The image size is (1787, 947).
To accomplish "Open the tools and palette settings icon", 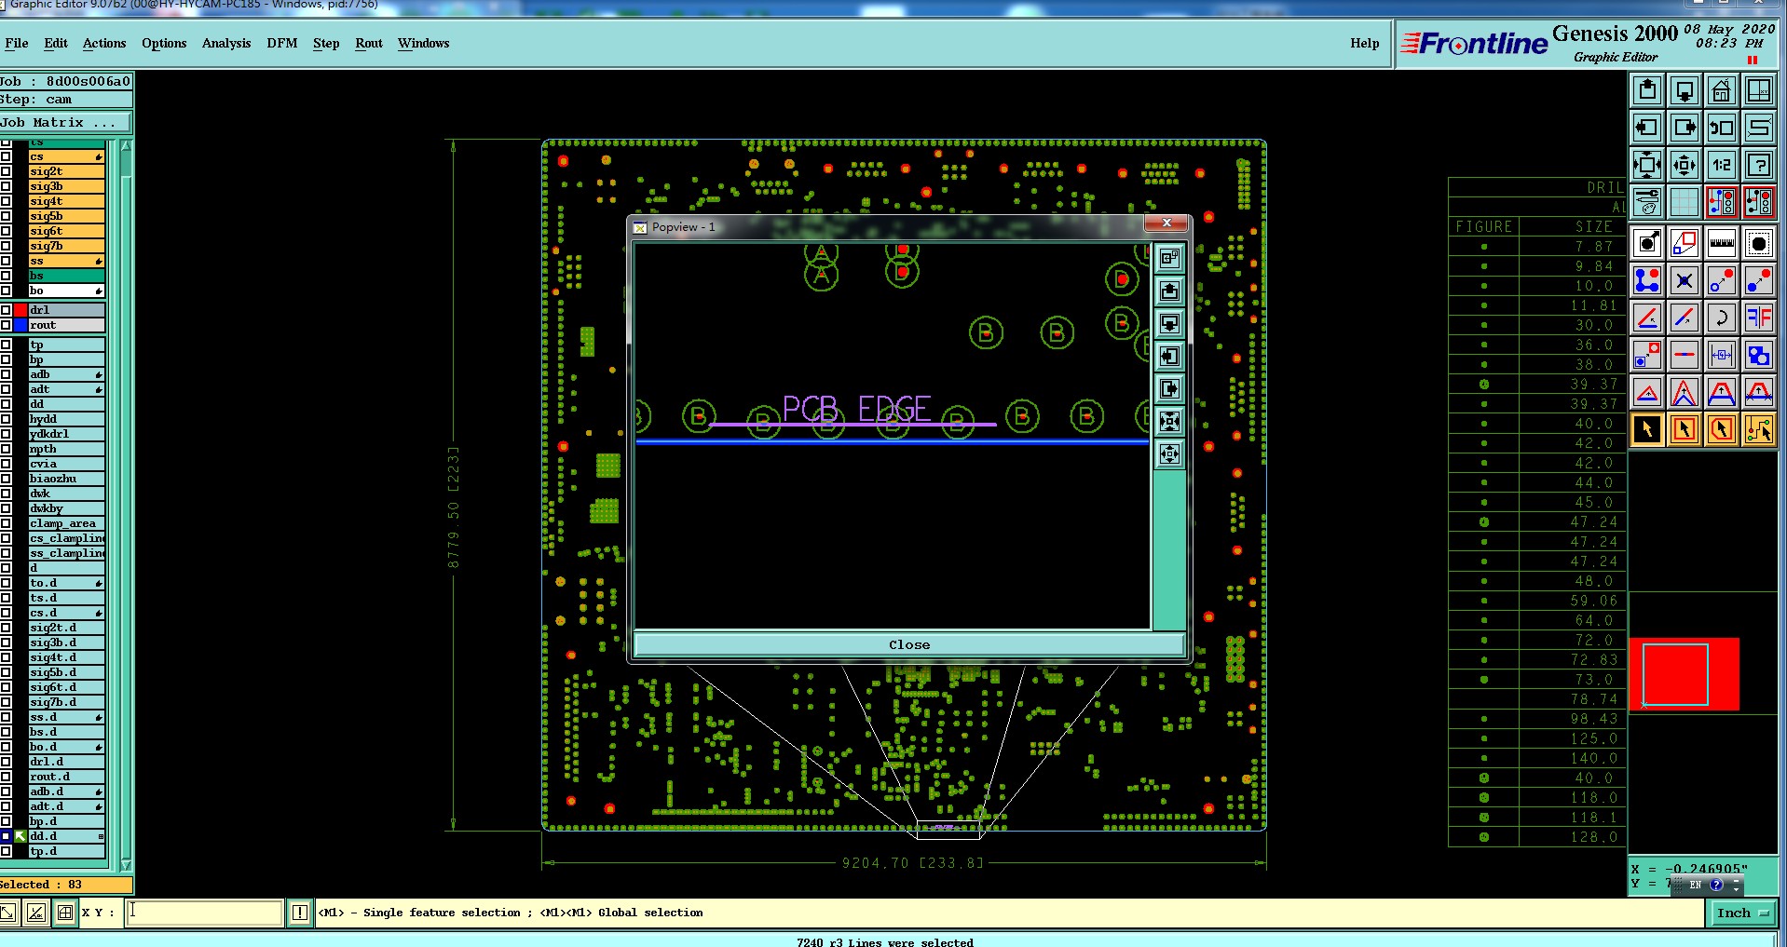I will click(x=1647, y=201).
